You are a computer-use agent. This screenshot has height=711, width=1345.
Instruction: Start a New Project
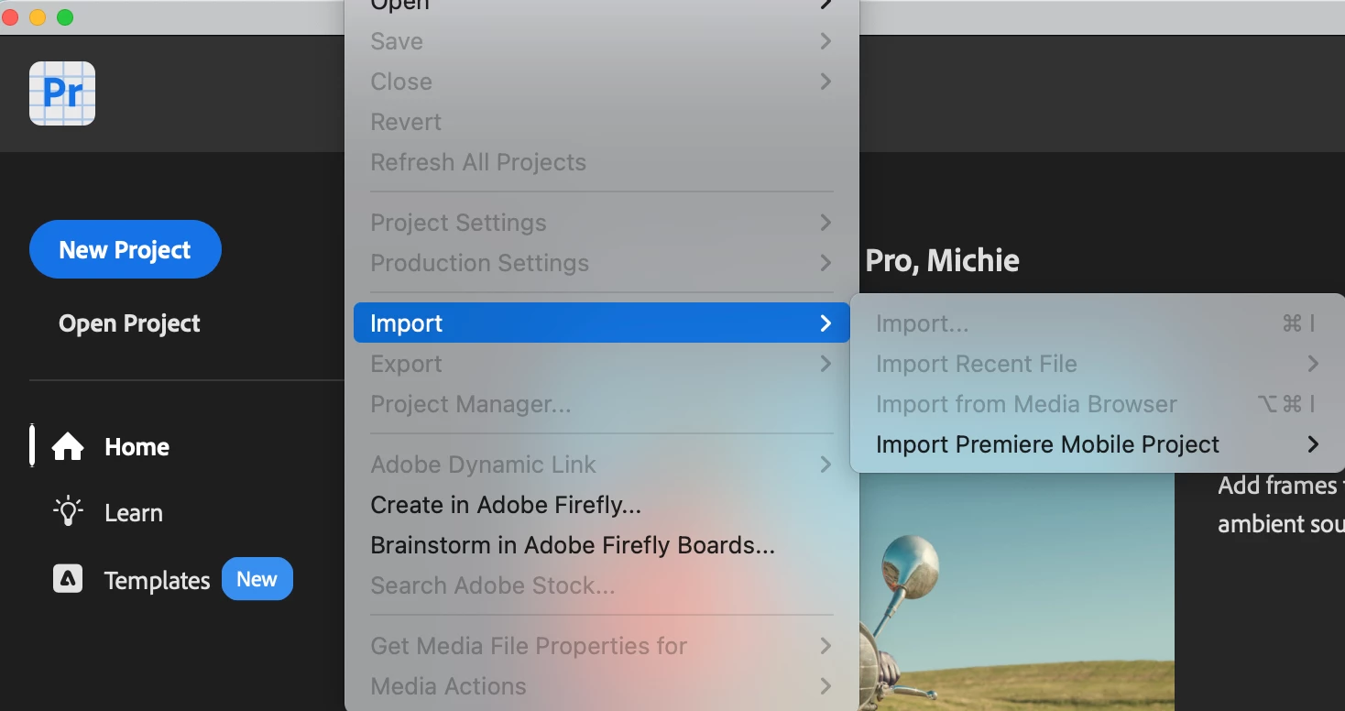[x=126, y=249]
